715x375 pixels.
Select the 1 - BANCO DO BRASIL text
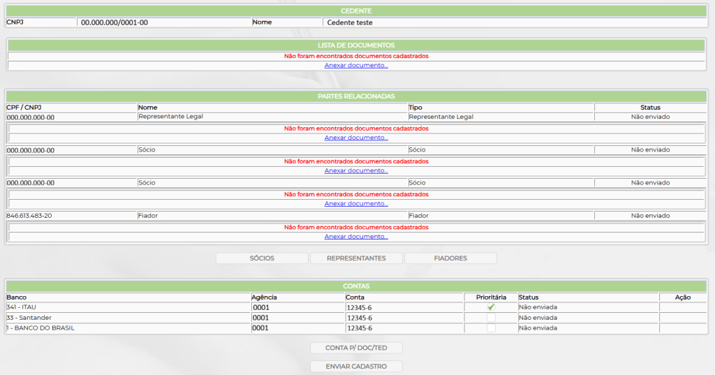coord(40,328)
